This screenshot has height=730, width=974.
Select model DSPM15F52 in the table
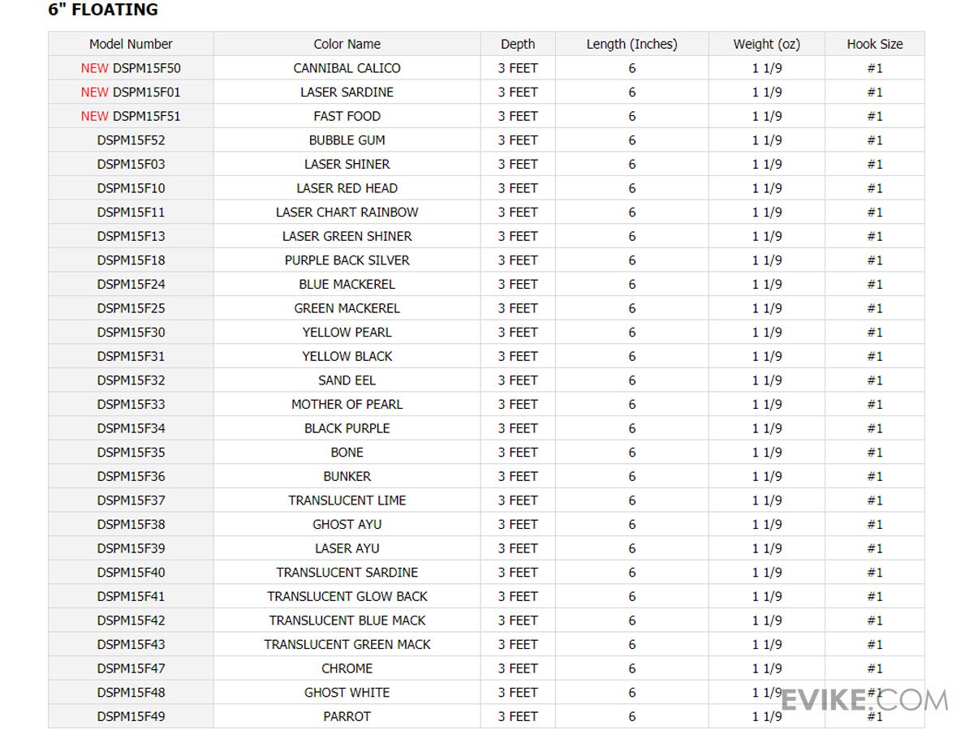(131, 140)
